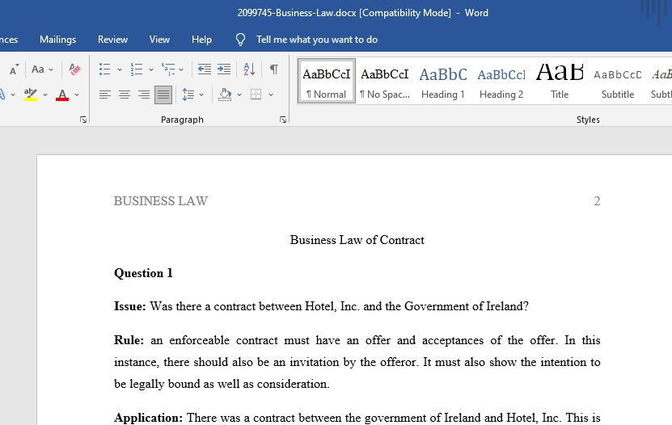Click the bold Issue: label
The width and height of the screenshot is (672, 425).
coord(130,306)
